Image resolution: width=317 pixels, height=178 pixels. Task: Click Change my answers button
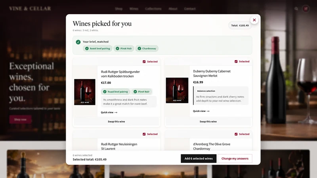point(235,159)
